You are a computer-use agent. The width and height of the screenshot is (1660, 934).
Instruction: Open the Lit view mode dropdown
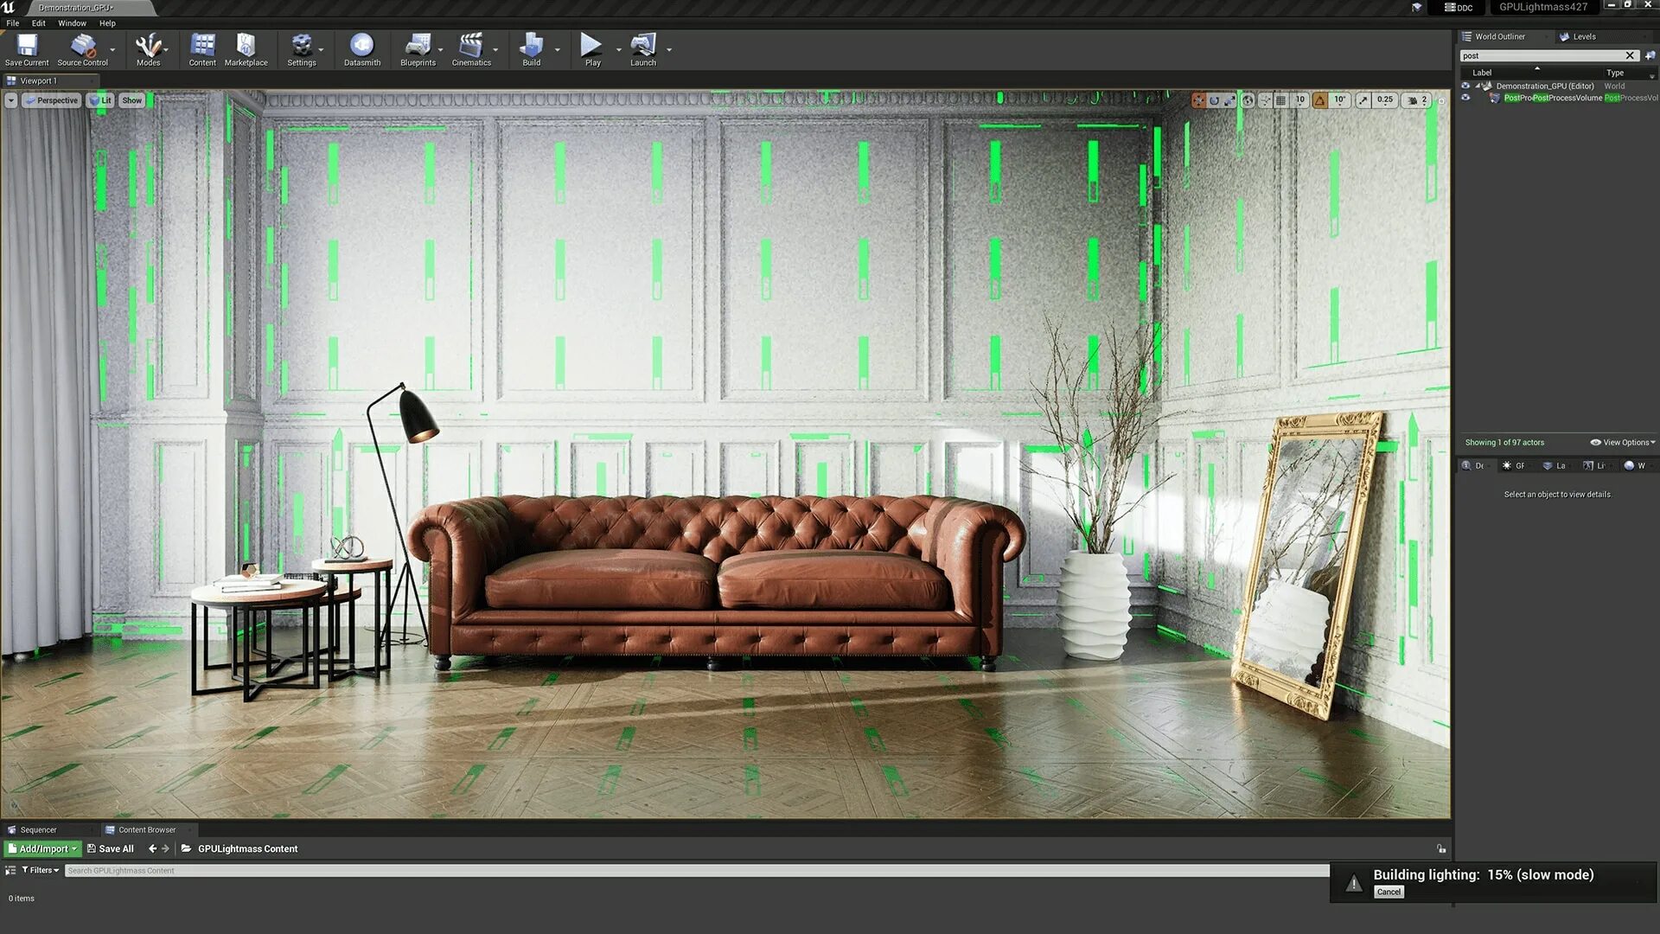[101, 100]
